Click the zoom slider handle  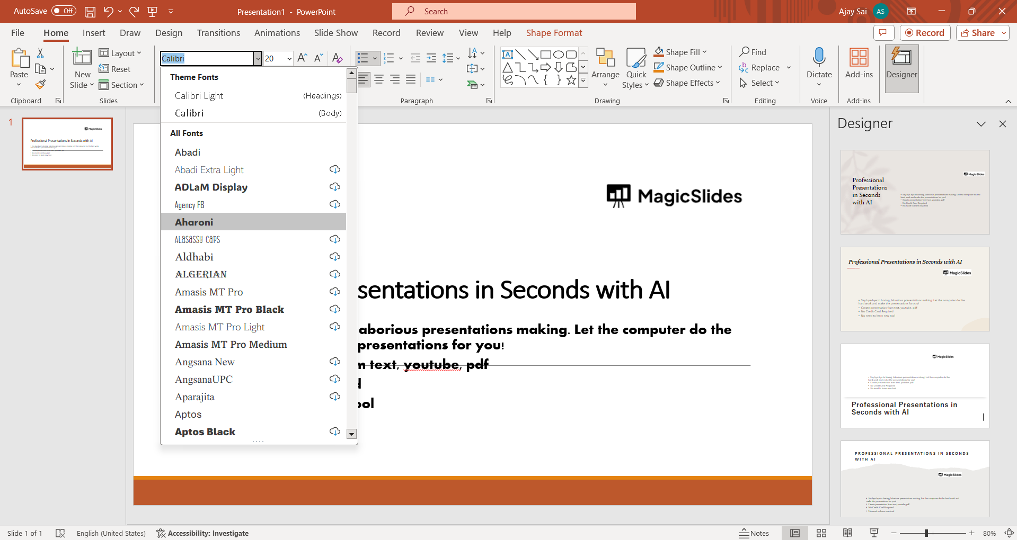point(926,533)
